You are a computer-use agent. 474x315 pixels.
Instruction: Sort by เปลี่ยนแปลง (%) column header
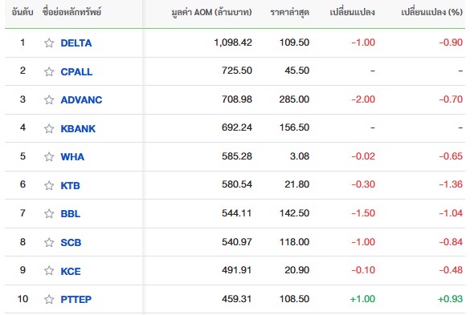coord(432,12)
